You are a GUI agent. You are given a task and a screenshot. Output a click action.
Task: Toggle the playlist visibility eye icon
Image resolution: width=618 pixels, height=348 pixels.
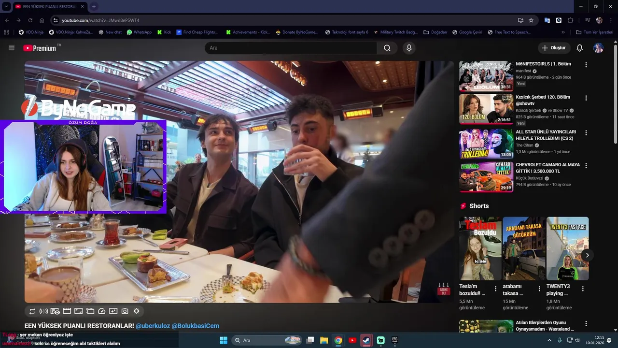pos(55,311)
